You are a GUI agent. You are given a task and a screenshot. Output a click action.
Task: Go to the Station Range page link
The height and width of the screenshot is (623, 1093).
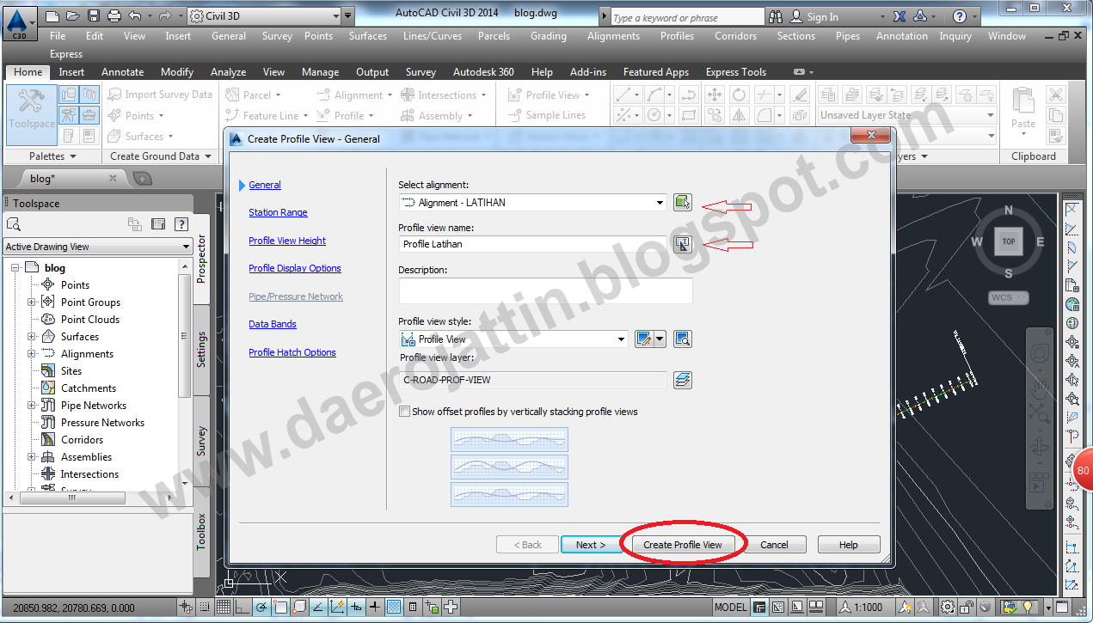tap(278, 212)
